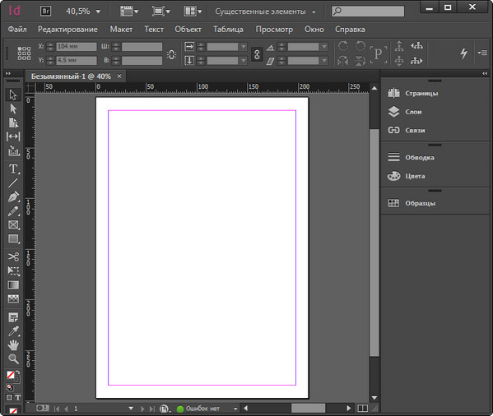Select the Zoom tool

coord(13,358)
